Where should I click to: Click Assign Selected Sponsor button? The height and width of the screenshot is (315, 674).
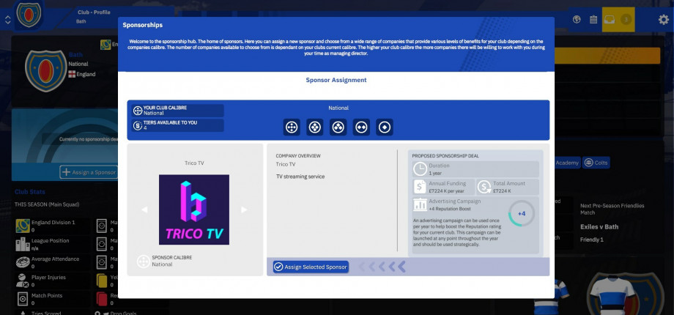311,267
